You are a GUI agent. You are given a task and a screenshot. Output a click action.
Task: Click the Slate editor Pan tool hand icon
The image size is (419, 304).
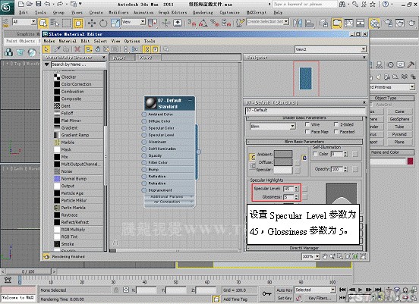[324, 256]
